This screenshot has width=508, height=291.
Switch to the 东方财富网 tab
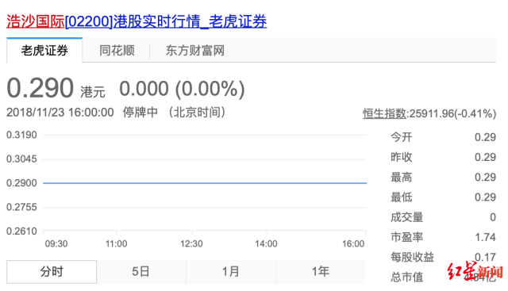tap(195, 51)
